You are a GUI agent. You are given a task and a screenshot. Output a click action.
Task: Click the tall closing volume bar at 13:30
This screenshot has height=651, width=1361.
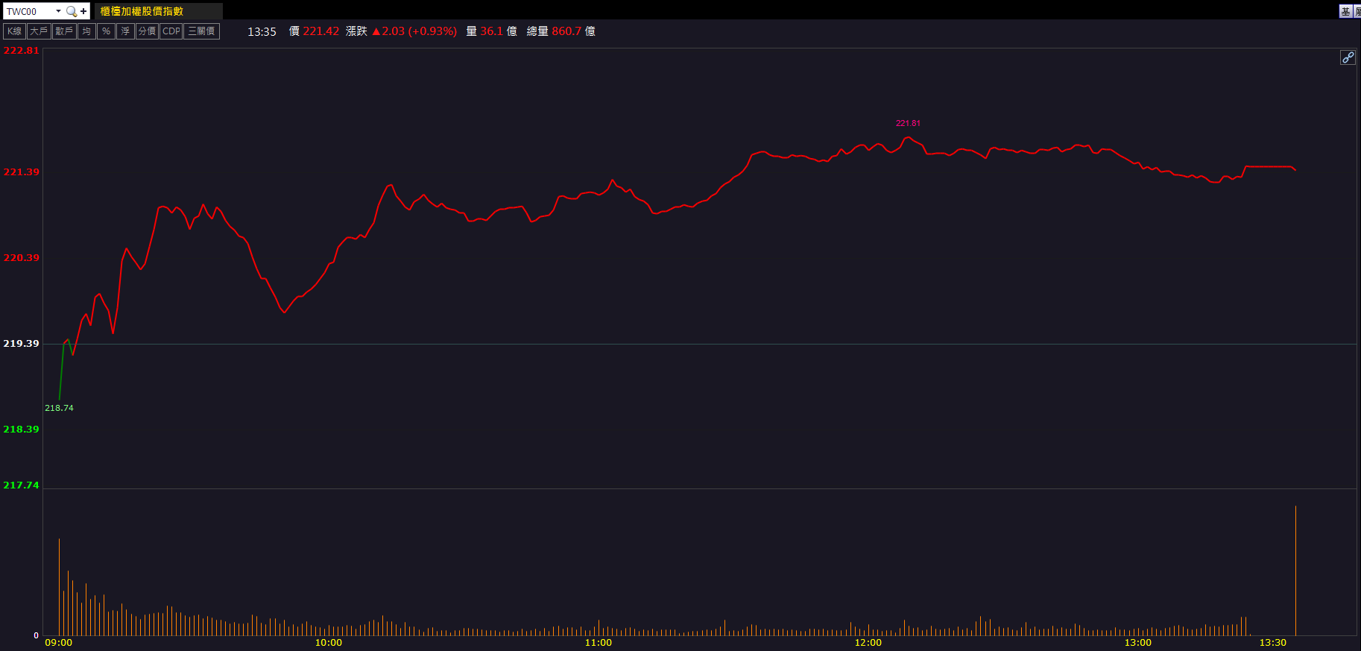(x=1295, y=570)
